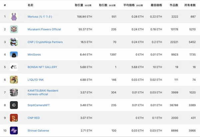
Task: Open the CryptoNinja Partners collection thumbnail
Action: click(14, 42)
